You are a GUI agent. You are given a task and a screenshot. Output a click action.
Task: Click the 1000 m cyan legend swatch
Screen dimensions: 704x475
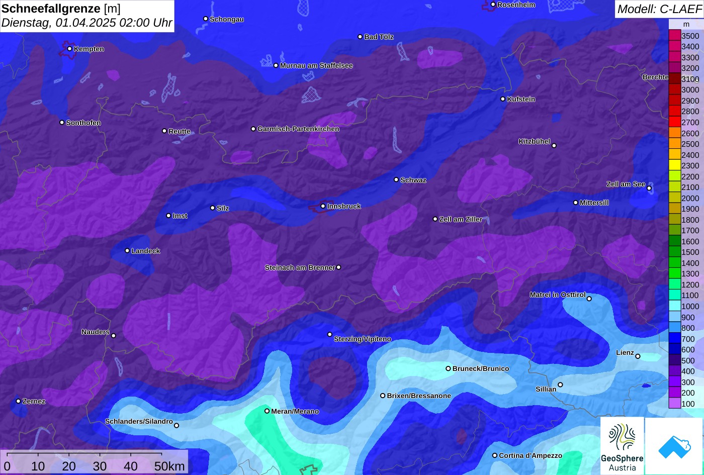pyautogui.click(x=675, y=306)
